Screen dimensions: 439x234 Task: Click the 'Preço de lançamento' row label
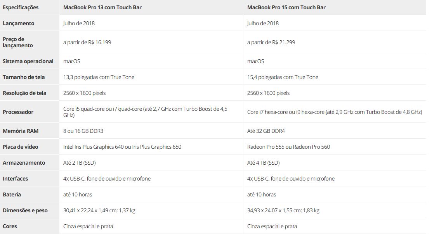tap(18, 42)
